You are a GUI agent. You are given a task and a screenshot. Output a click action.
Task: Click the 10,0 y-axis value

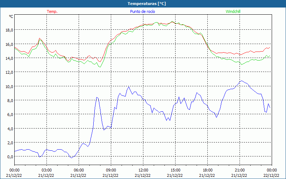point(9,86)
